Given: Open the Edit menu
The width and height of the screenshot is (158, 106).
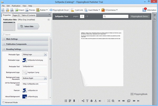Looking at the screenshot, I should click(x=8, y=6).
